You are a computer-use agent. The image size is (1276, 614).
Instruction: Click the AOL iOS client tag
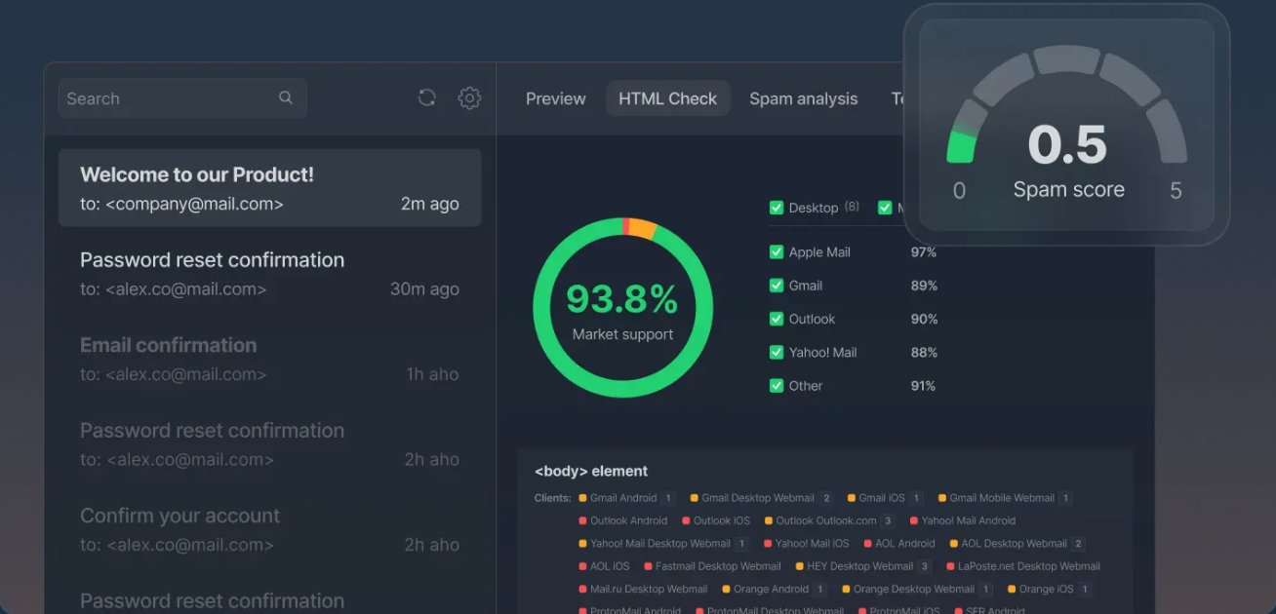604,566
